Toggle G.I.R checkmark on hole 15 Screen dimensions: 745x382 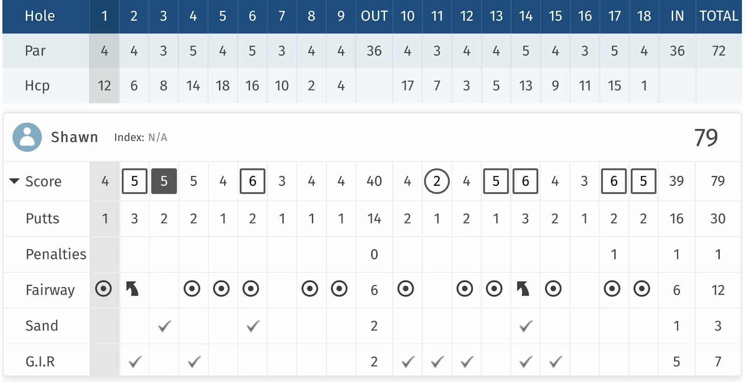[555, 361]
